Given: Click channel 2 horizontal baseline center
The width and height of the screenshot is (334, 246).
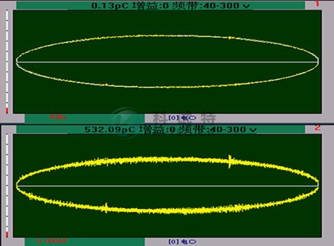Looking at the screenshot, I should pos(167,185).
